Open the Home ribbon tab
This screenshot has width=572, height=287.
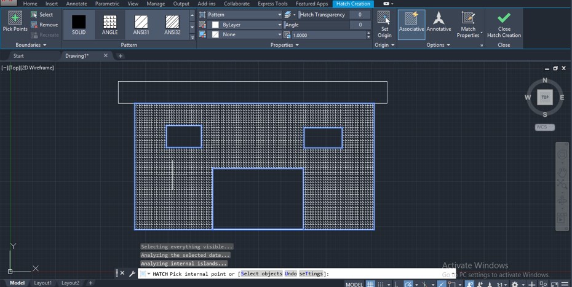tap(30, 4)
